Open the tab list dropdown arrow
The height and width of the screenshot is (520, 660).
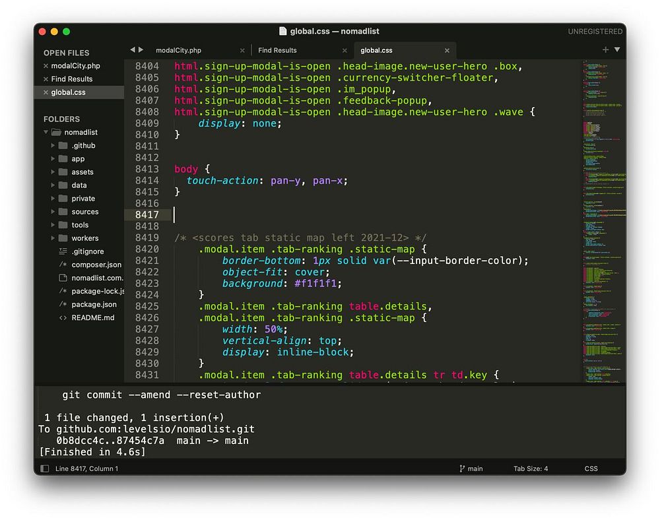[617, 49]
